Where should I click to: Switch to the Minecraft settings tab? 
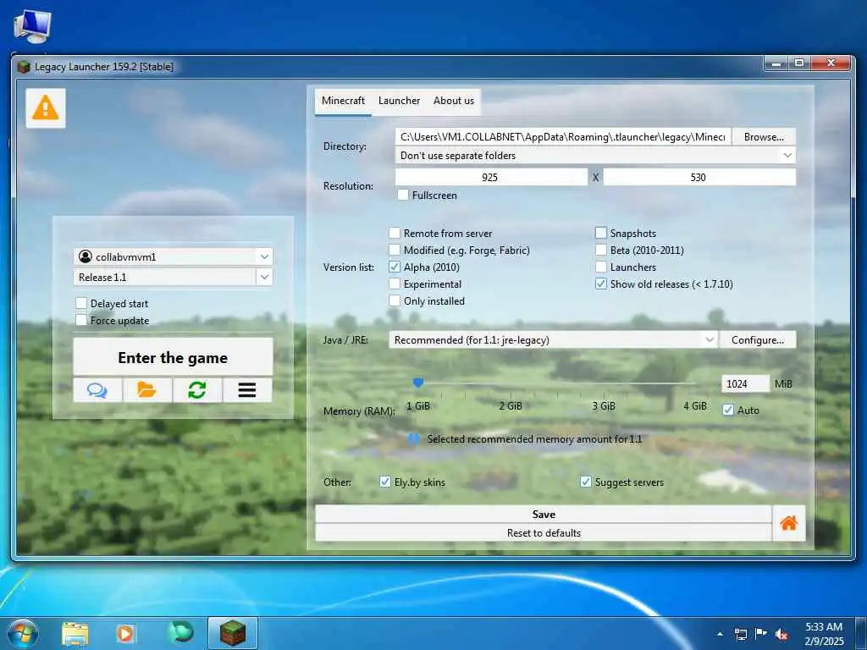pos(343,101)
